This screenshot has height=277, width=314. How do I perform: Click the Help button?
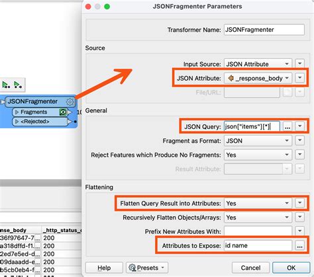pos(104,268)
